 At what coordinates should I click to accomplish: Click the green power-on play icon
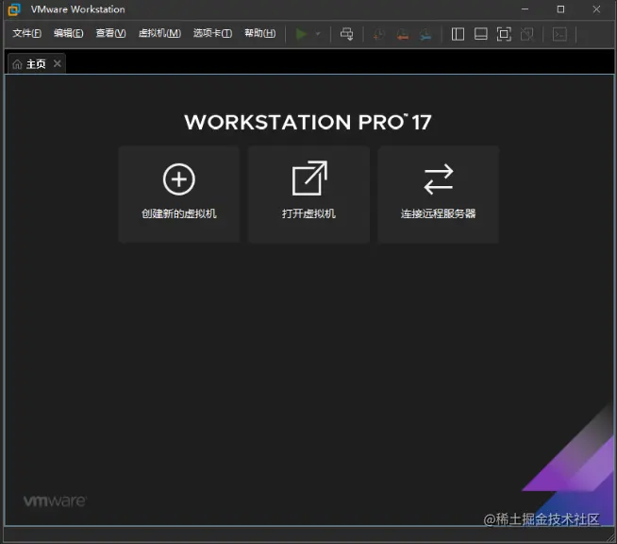(301, 34)
